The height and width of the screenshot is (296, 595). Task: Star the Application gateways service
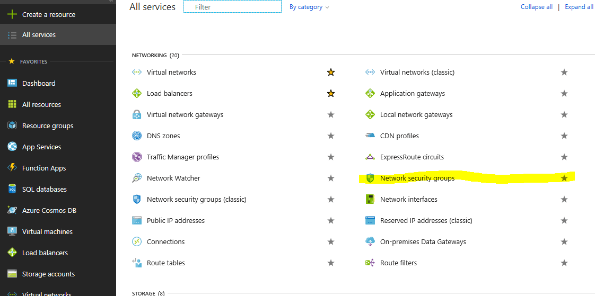click(564, 93)
